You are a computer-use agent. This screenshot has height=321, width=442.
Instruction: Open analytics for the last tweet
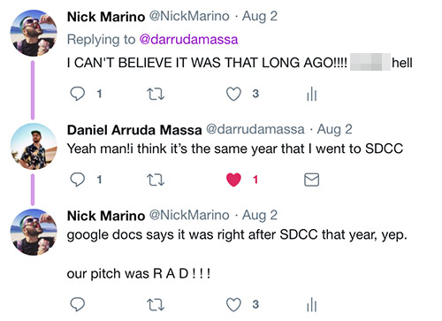[311, 304]
